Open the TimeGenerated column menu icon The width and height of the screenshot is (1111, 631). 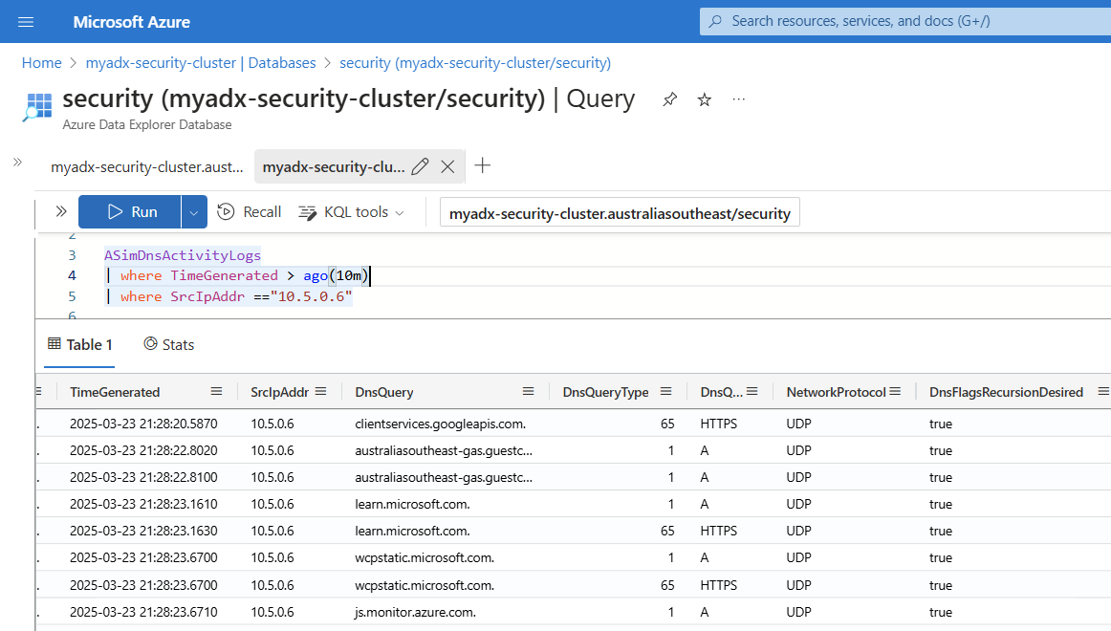click(x=216, y=392)
